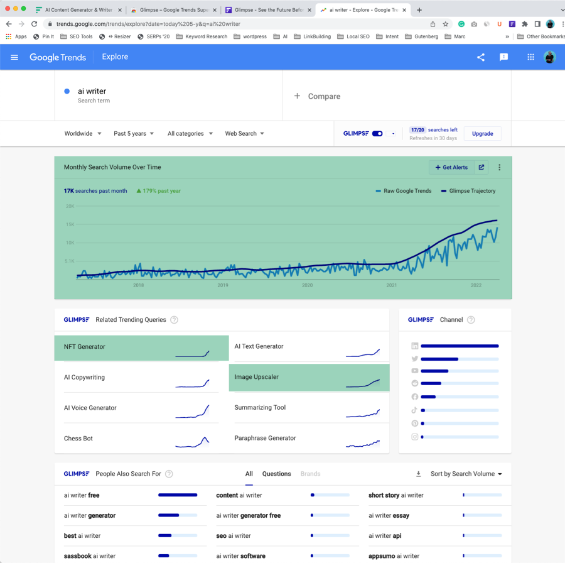Toggle Glimpse Trajectory legend series

(x=468, y=191)
